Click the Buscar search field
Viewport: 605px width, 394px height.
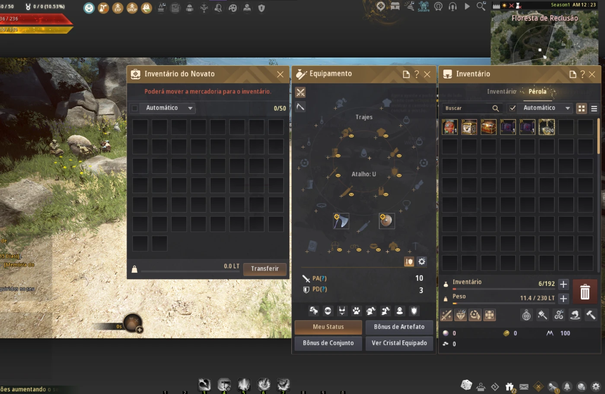(467, 108)
